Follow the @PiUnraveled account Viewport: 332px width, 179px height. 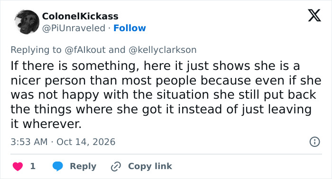(129, 28)
